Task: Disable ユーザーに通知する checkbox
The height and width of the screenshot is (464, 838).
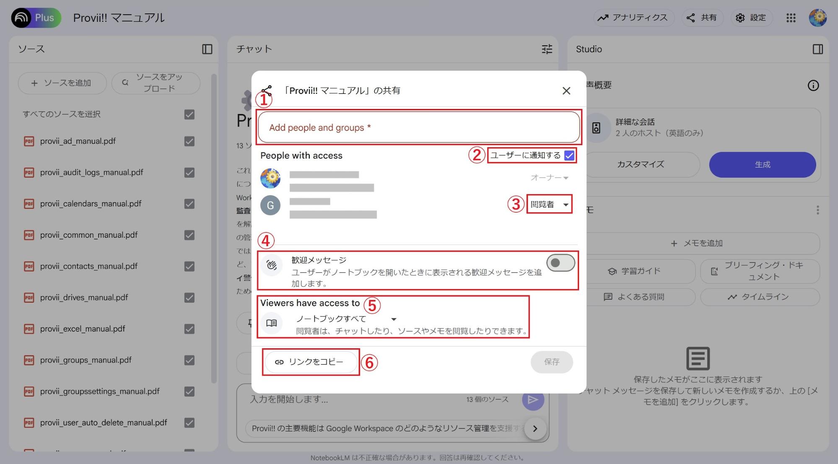Action: pos(569,156)
